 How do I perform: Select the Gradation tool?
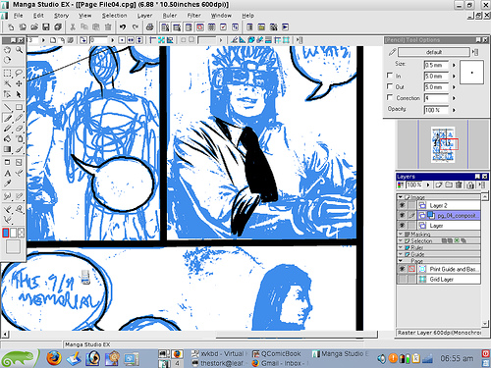(7, 149)
